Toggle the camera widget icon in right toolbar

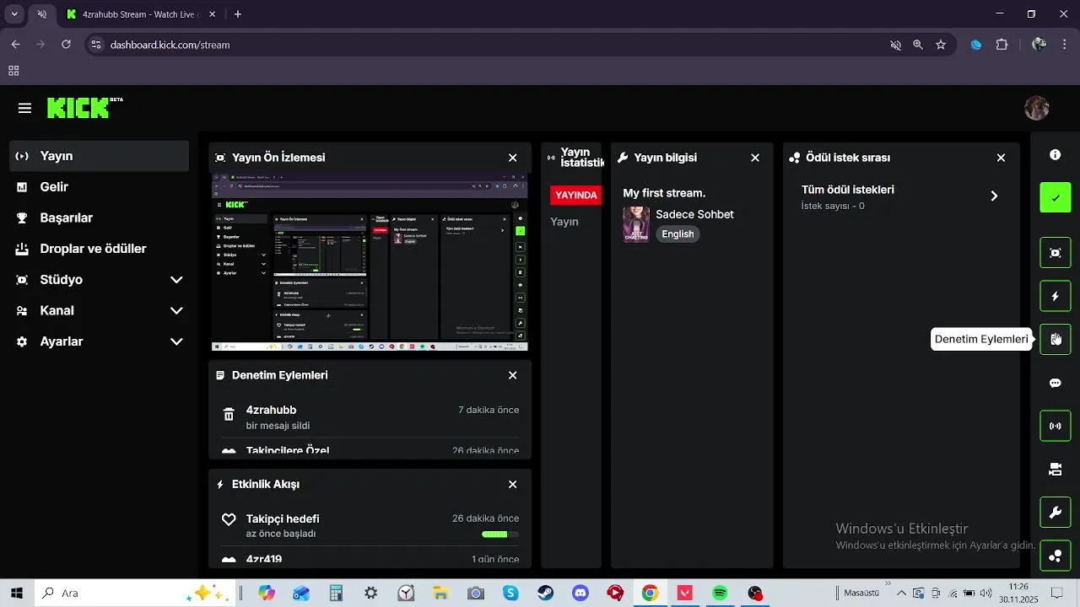pyautogui.click(x=1055, y=470)
